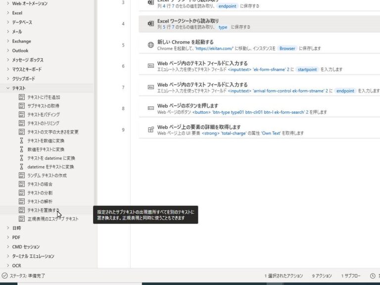The image size is (380, 285).
Task: Click icon of テキストを datetime に変換 action
Action: tap(22, 158)
